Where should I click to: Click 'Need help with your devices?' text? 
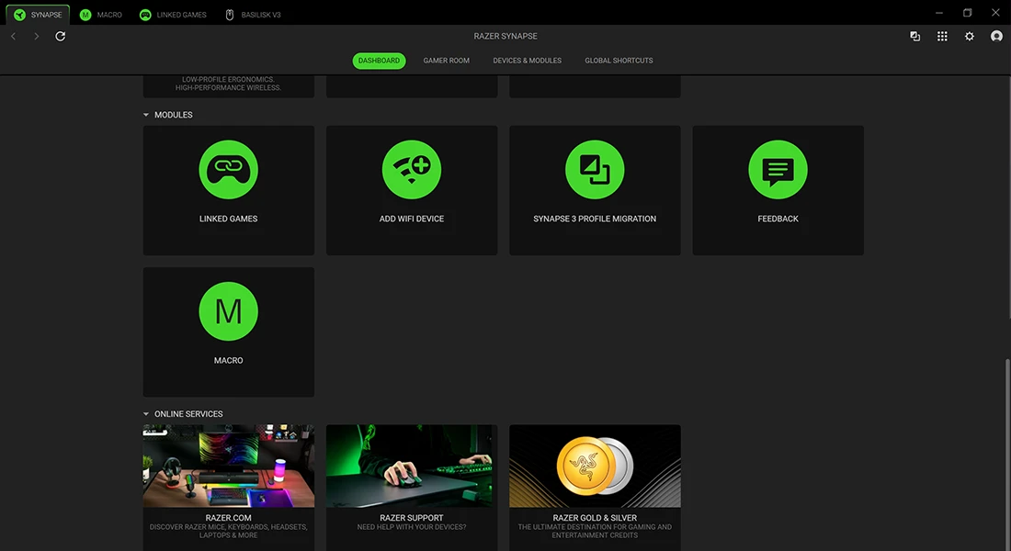pyautogui.click(x=412, y=527)
